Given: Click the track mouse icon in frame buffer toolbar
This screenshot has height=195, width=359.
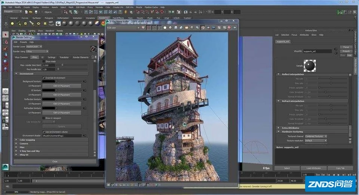Looking at the screenshot, I should click(x=203, y=28).
